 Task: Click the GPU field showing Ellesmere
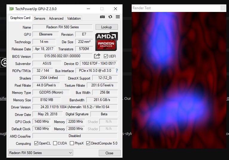(46, 34)
